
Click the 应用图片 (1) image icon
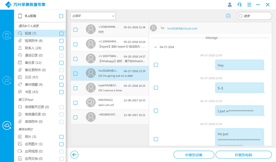point(20,144)
